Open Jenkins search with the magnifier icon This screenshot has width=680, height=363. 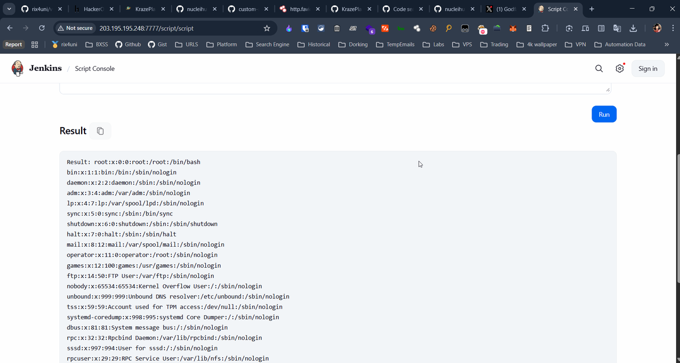click(x=599, y=69)
